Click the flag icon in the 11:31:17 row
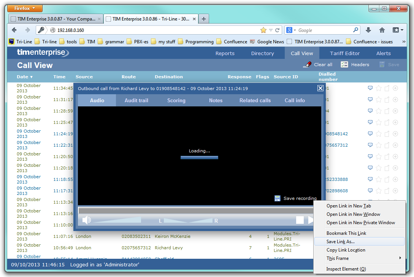414x277 pixels. coord(387,100)
